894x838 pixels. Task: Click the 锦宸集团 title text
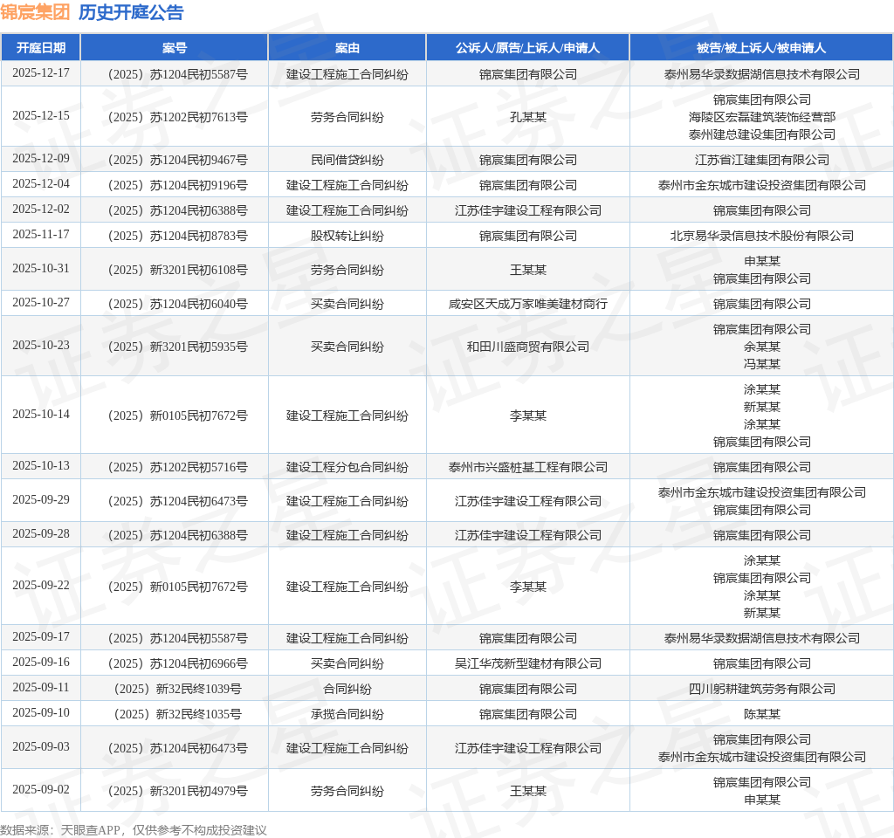pos(35,12)
